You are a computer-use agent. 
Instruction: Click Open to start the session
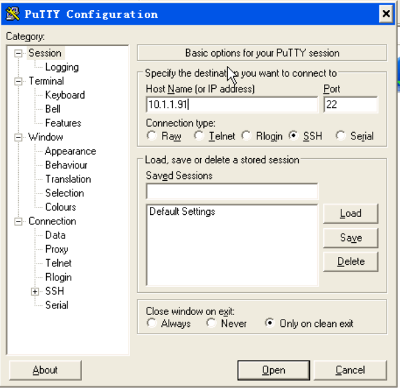click(273, 370)
